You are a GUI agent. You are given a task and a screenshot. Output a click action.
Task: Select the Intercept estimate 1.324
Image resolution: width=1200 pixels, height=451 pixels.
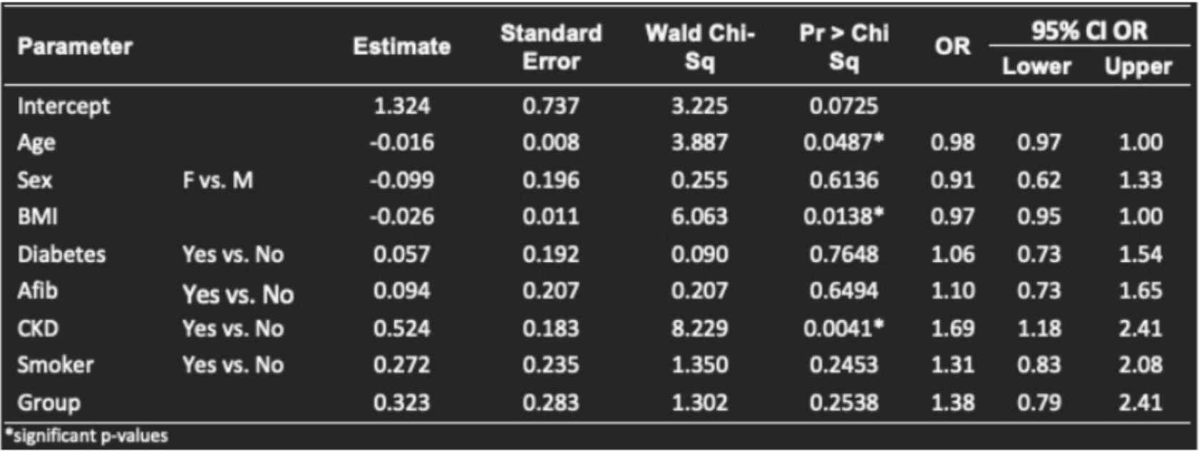[x=401, y=106]
